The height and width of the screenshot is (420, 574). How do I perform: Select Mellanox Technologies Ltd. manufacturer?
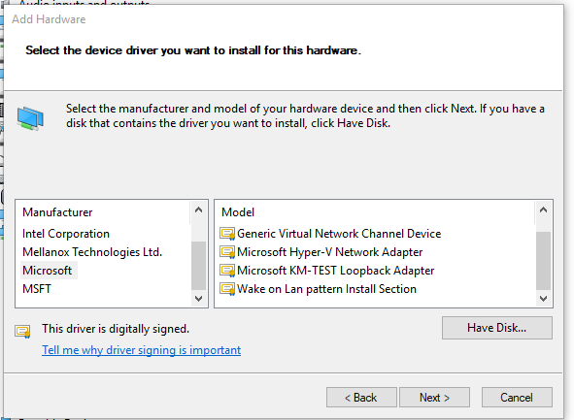[92, 252]
